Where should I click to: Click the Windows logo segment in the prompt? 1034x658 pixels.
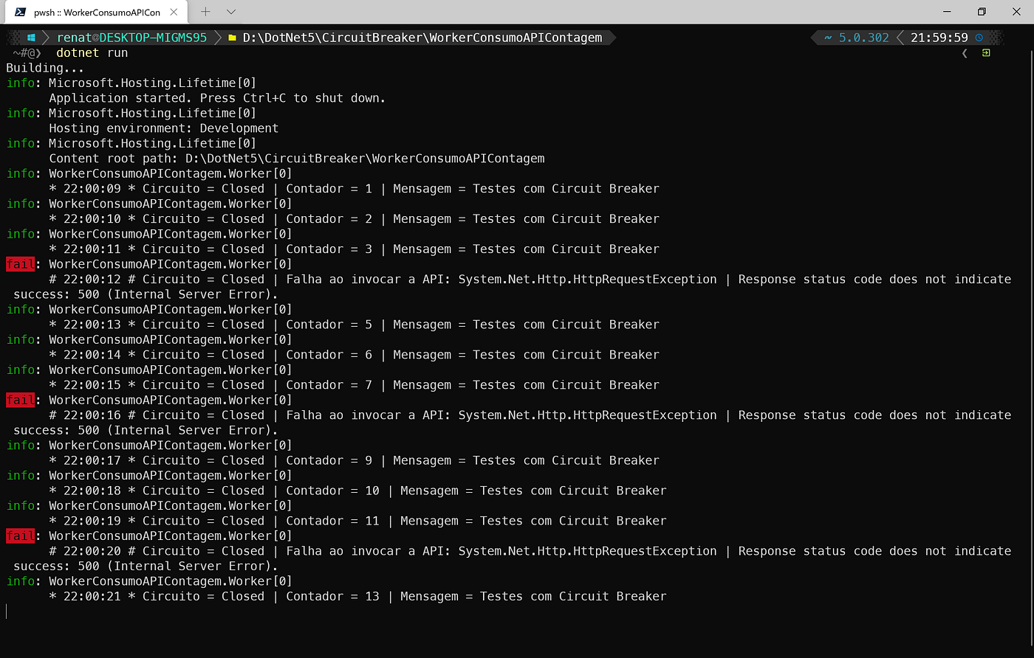30,37
